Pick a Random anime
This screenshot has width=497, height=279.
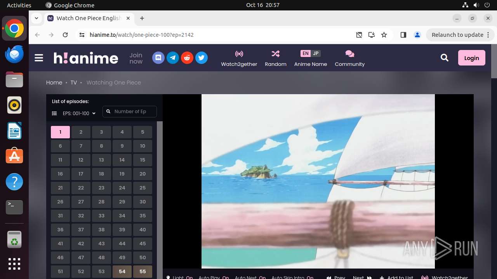276,58
